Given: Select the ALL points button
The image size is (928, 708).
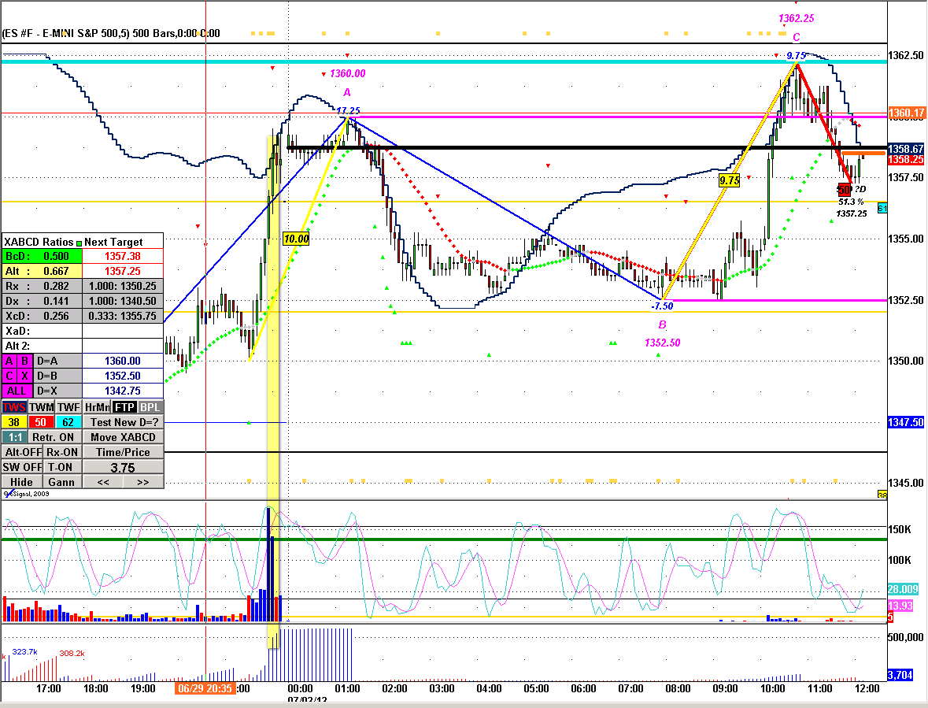Looking at the screenshot, I should [17, 391].
